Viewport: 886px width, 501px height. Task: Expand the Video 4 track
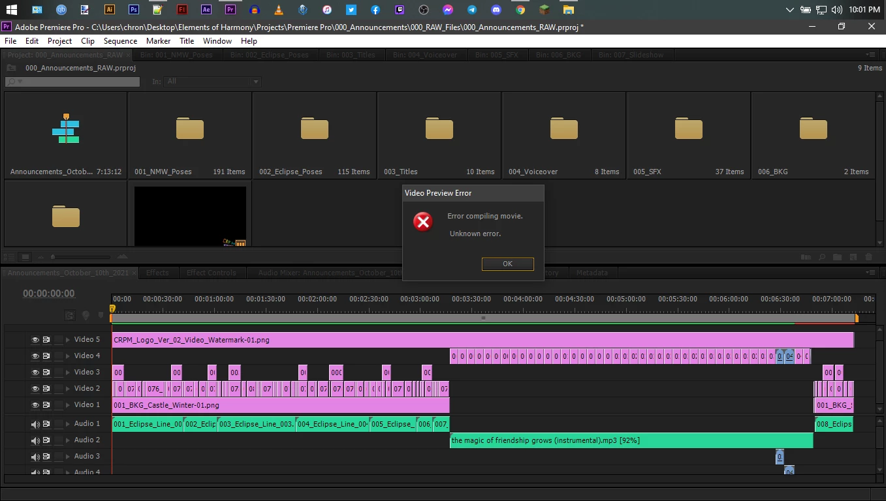tap(68, 356)
